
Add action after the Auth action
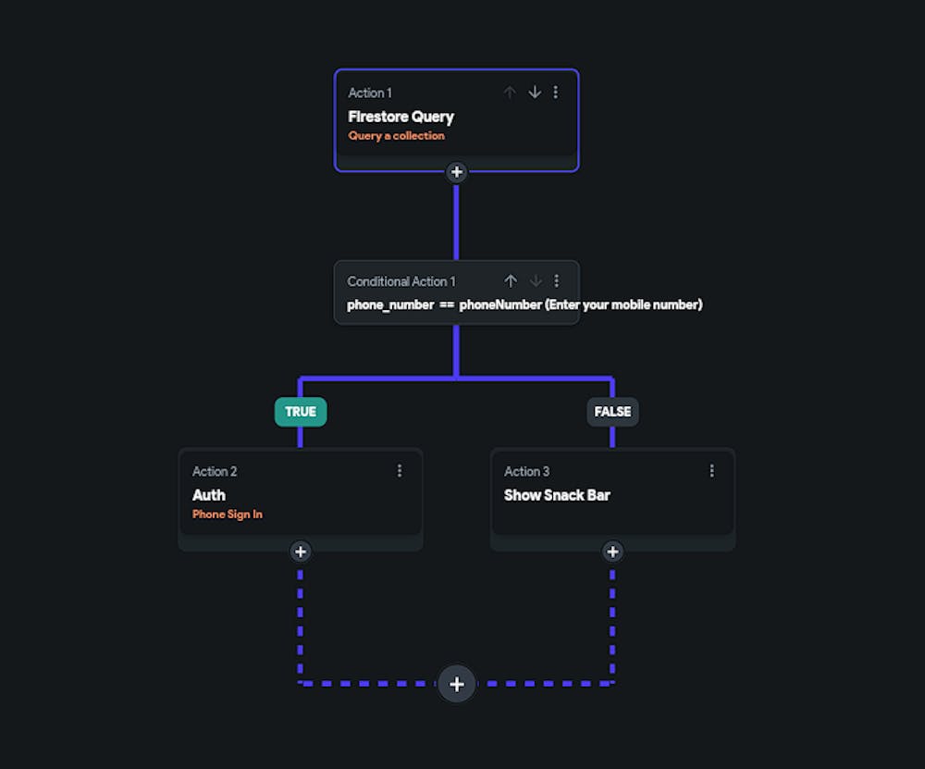click(300, 552)
